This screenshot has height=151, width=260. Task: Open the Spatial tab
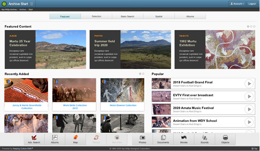pos(159,16)
